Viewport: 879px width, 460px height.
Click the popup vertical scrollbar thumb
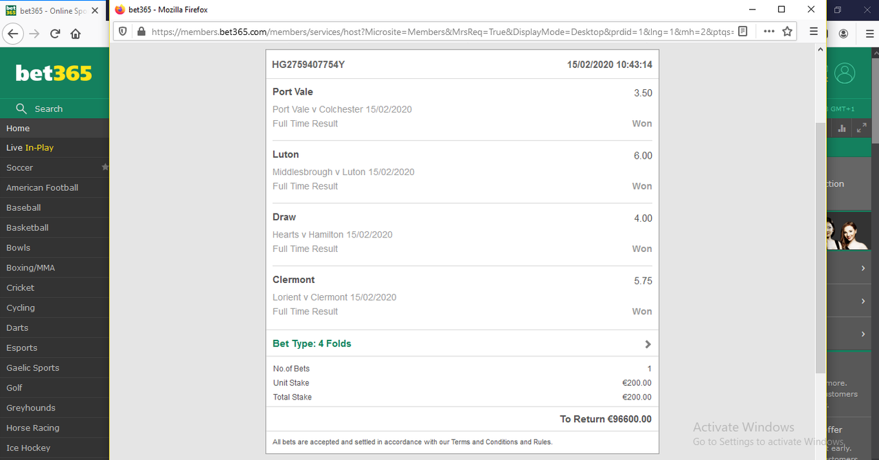[821, 248]
